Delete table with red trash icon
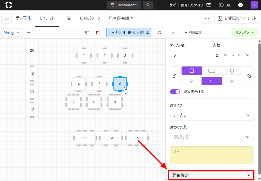This screenshot has width=261, height=181. (x=98, y=33)
